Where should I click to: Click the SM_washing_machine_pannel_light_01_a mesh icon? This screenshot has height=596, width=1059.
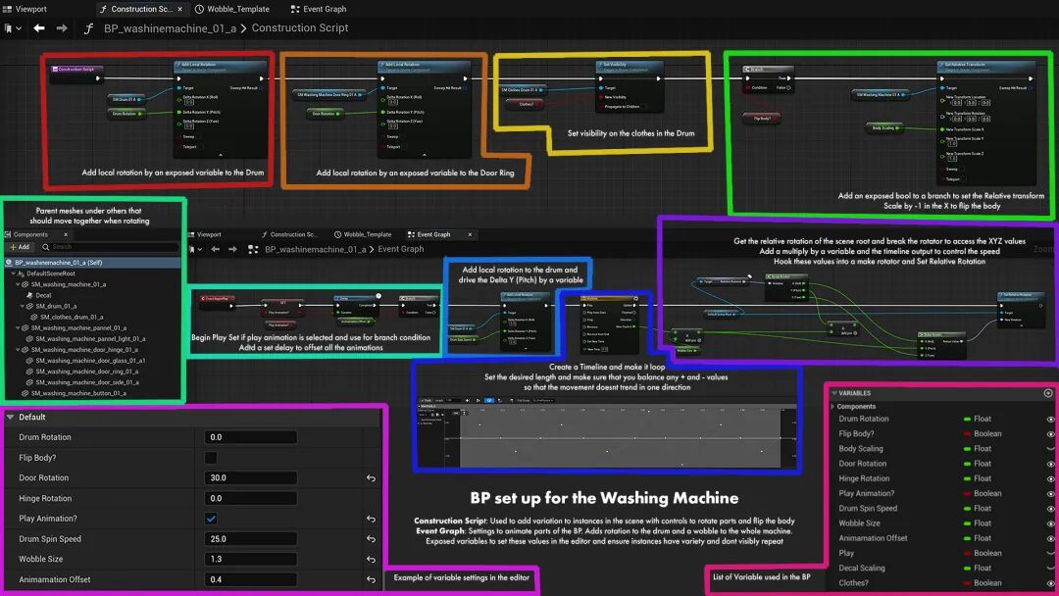pos(29,339)
